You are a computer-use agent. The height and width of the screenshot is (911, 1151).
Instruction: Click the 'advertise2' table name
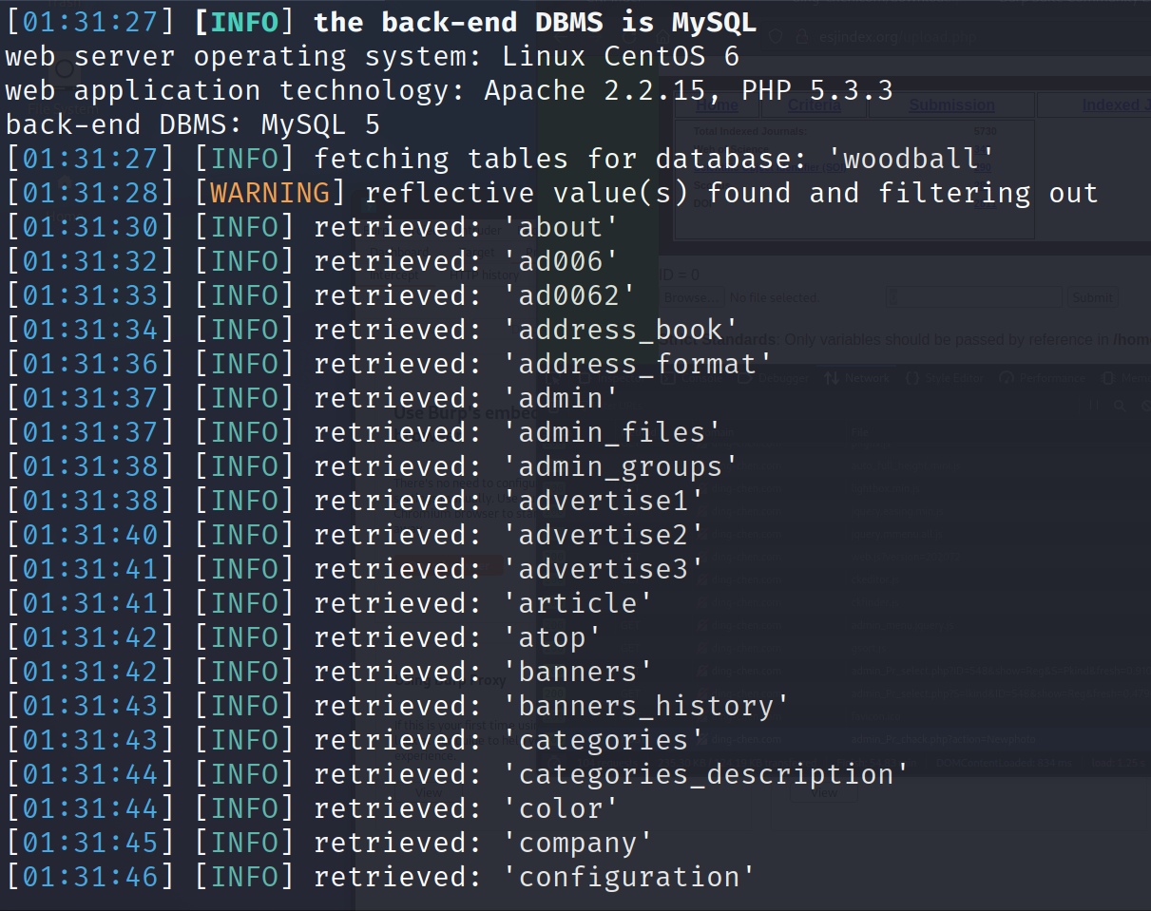[x=604, y=535]
